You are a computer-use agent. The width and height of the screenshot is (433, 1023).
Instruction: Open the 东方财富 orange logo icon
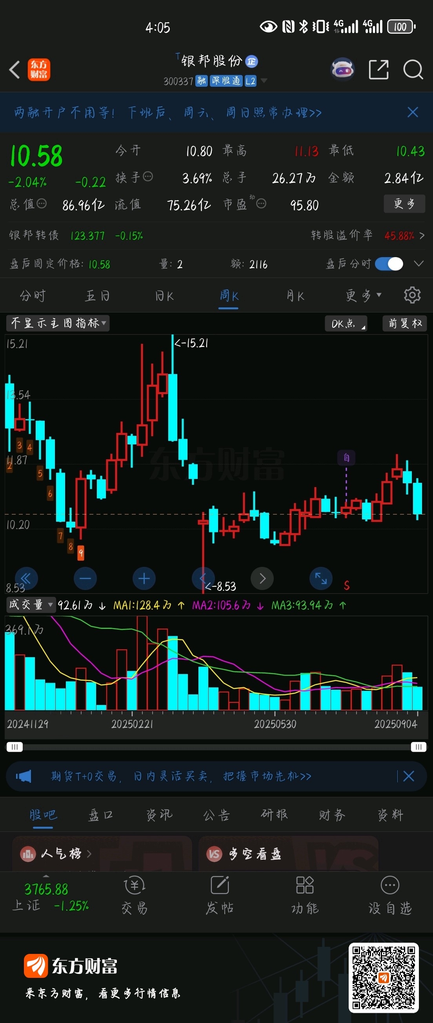(x=39, y=70)
